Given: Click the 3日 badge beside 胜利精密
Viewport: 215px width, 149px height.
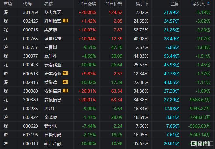Looking at the screenshot, I should tap(65, 21).
